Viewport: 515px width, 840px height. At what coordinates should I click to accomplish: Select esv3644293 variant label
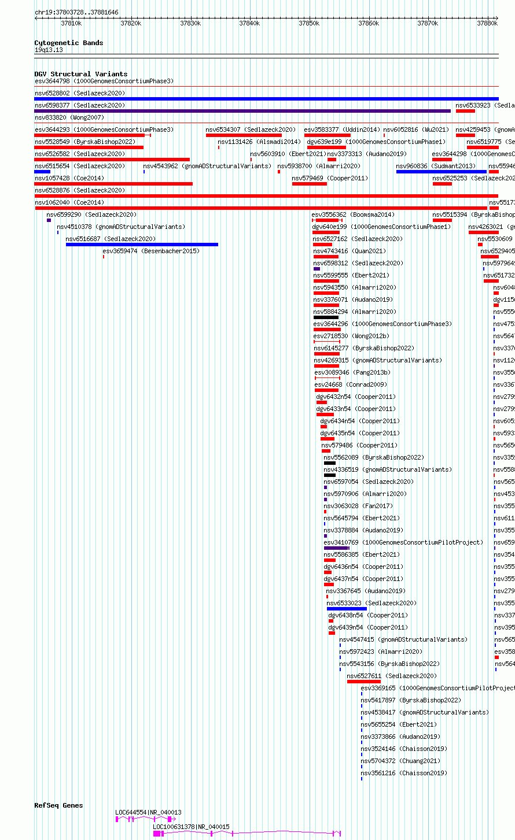click(104, 129)
